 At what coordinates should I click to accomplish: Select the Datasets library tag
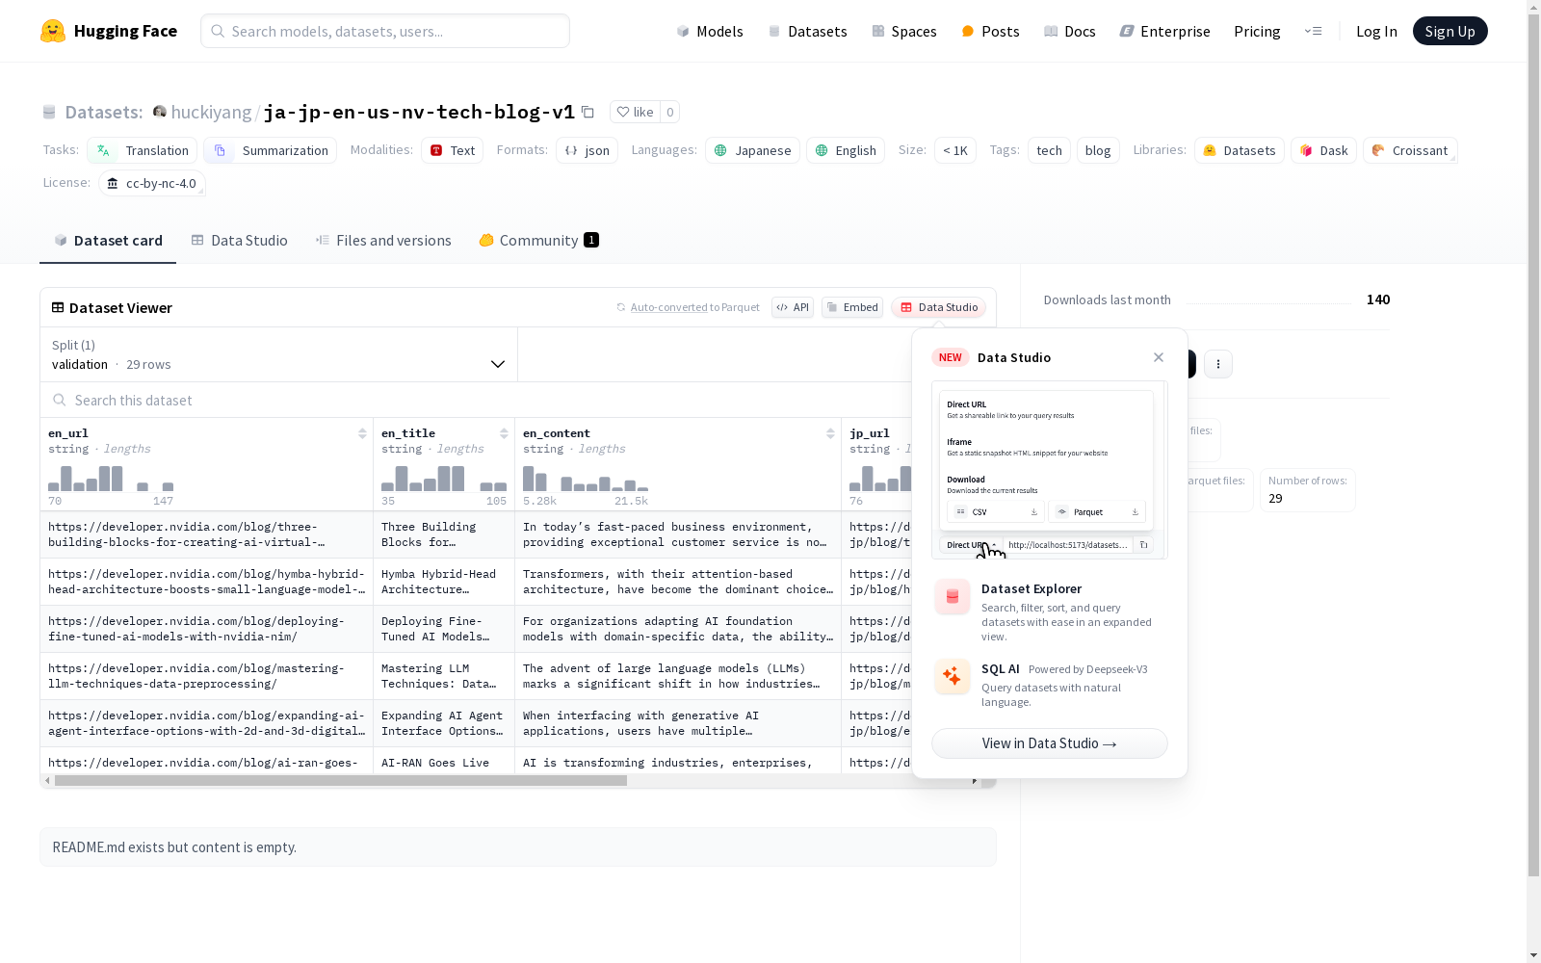pos(1240,150)
